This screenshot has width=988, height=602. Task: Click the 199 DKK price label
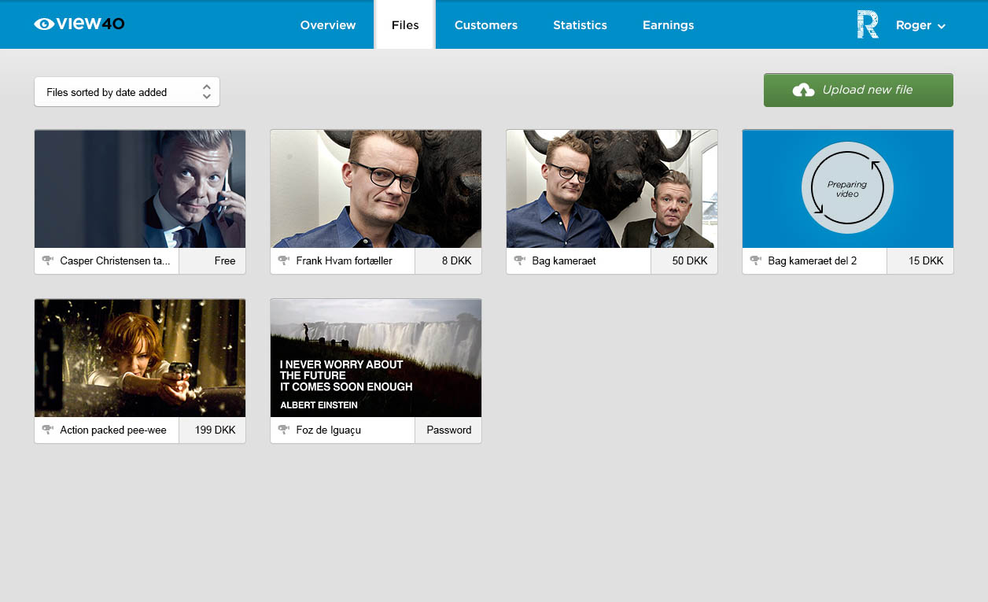[215, 430]
